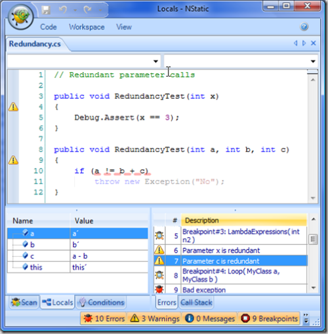Click the warning icon beside line 9

pyautogui.click(x=13, y=160)
